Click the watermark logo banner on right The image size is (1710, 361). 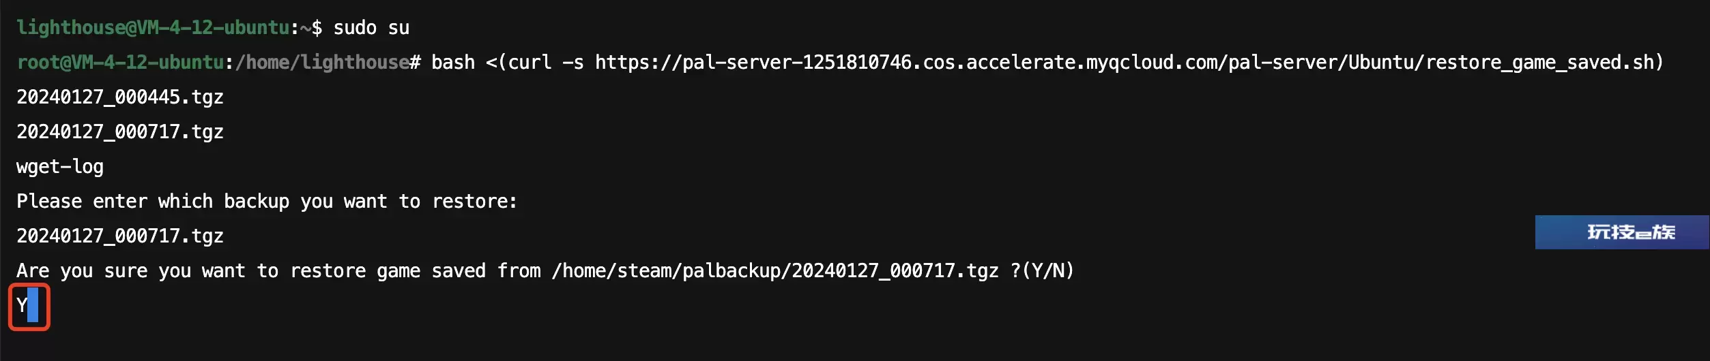pos(1622,232)
